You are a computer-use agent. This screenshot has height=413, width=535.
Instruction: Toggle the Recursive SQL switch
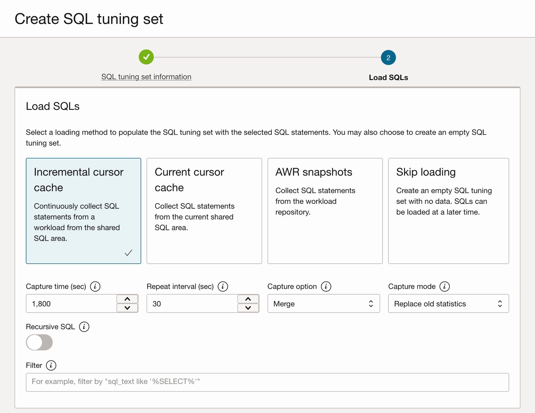(x=39, y=342)
